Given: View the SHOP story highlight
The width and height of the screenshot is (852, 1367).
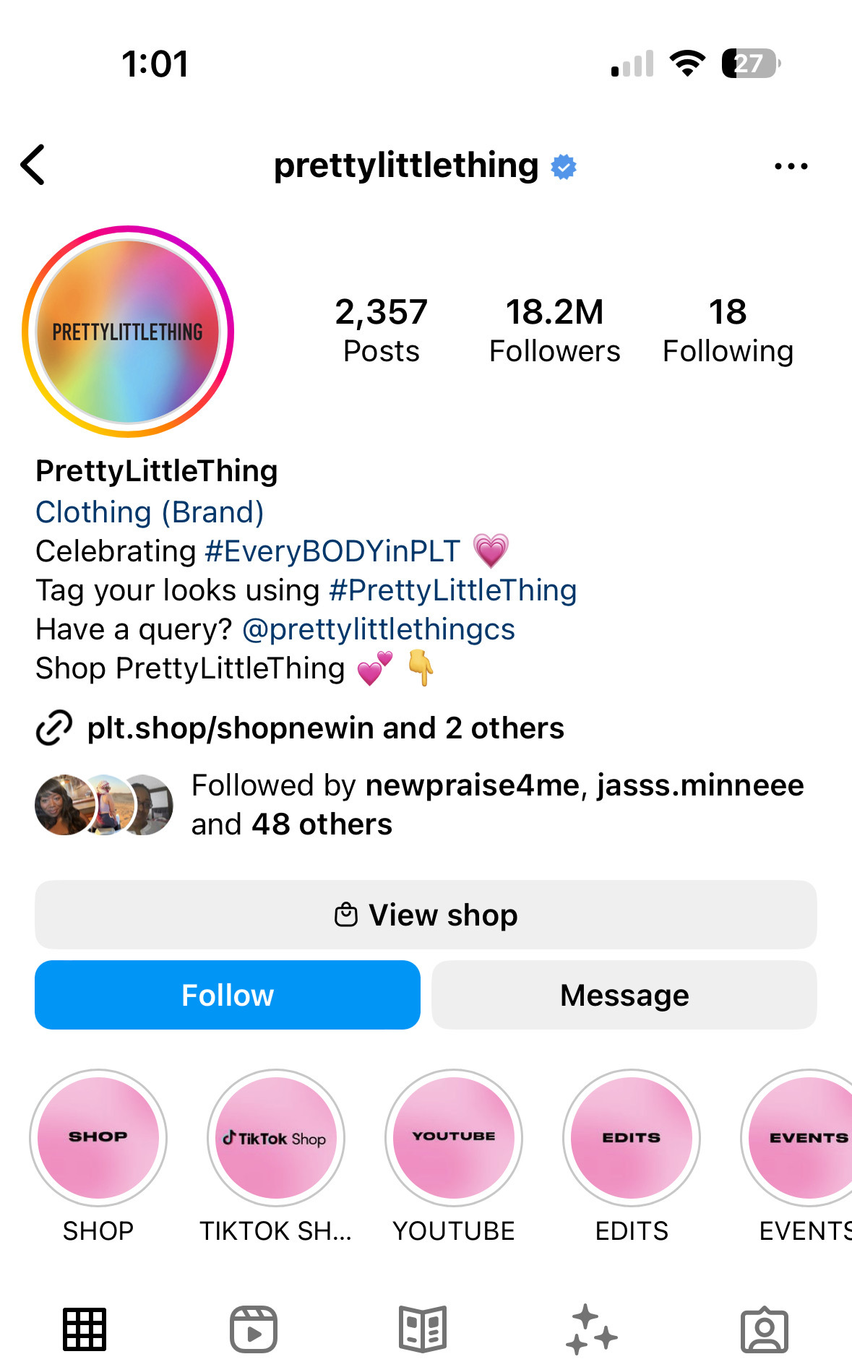Looking at the screenshot, I should click(x=98, y=1138).
